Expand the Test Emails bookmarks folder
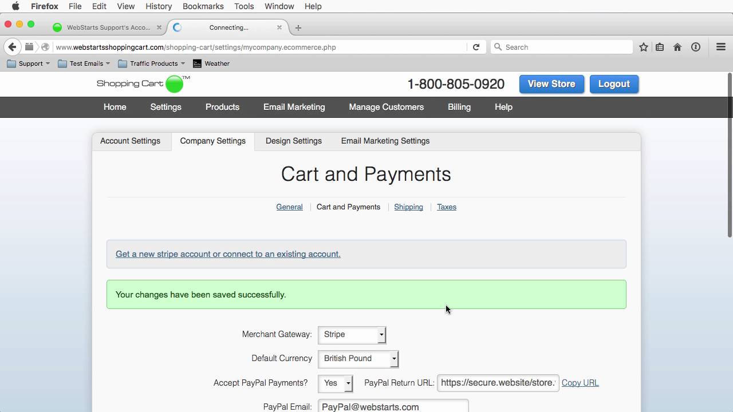 pos(84,64)
